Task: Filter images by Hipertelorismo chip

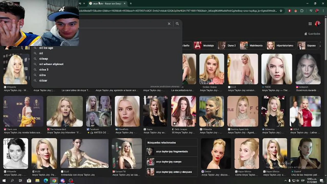Action: click(281, 45)
